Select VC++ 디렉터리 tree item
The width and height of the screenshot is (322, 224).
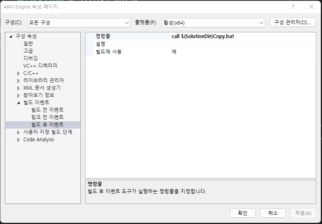click(40, 66)
